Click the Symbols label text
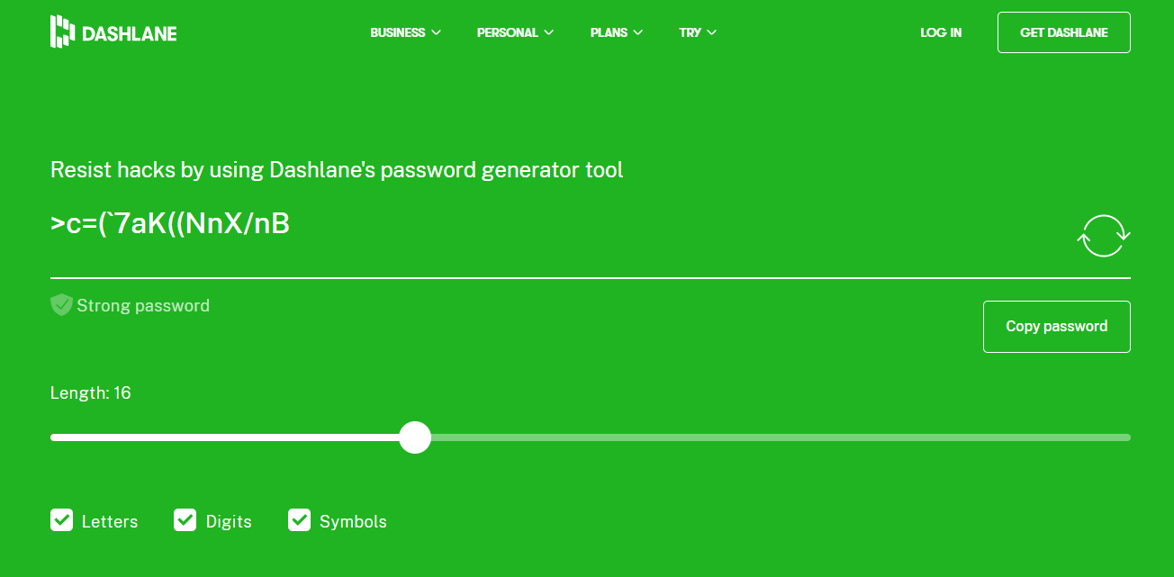This screenshot has width=1174, height=577. click(353, 522)
